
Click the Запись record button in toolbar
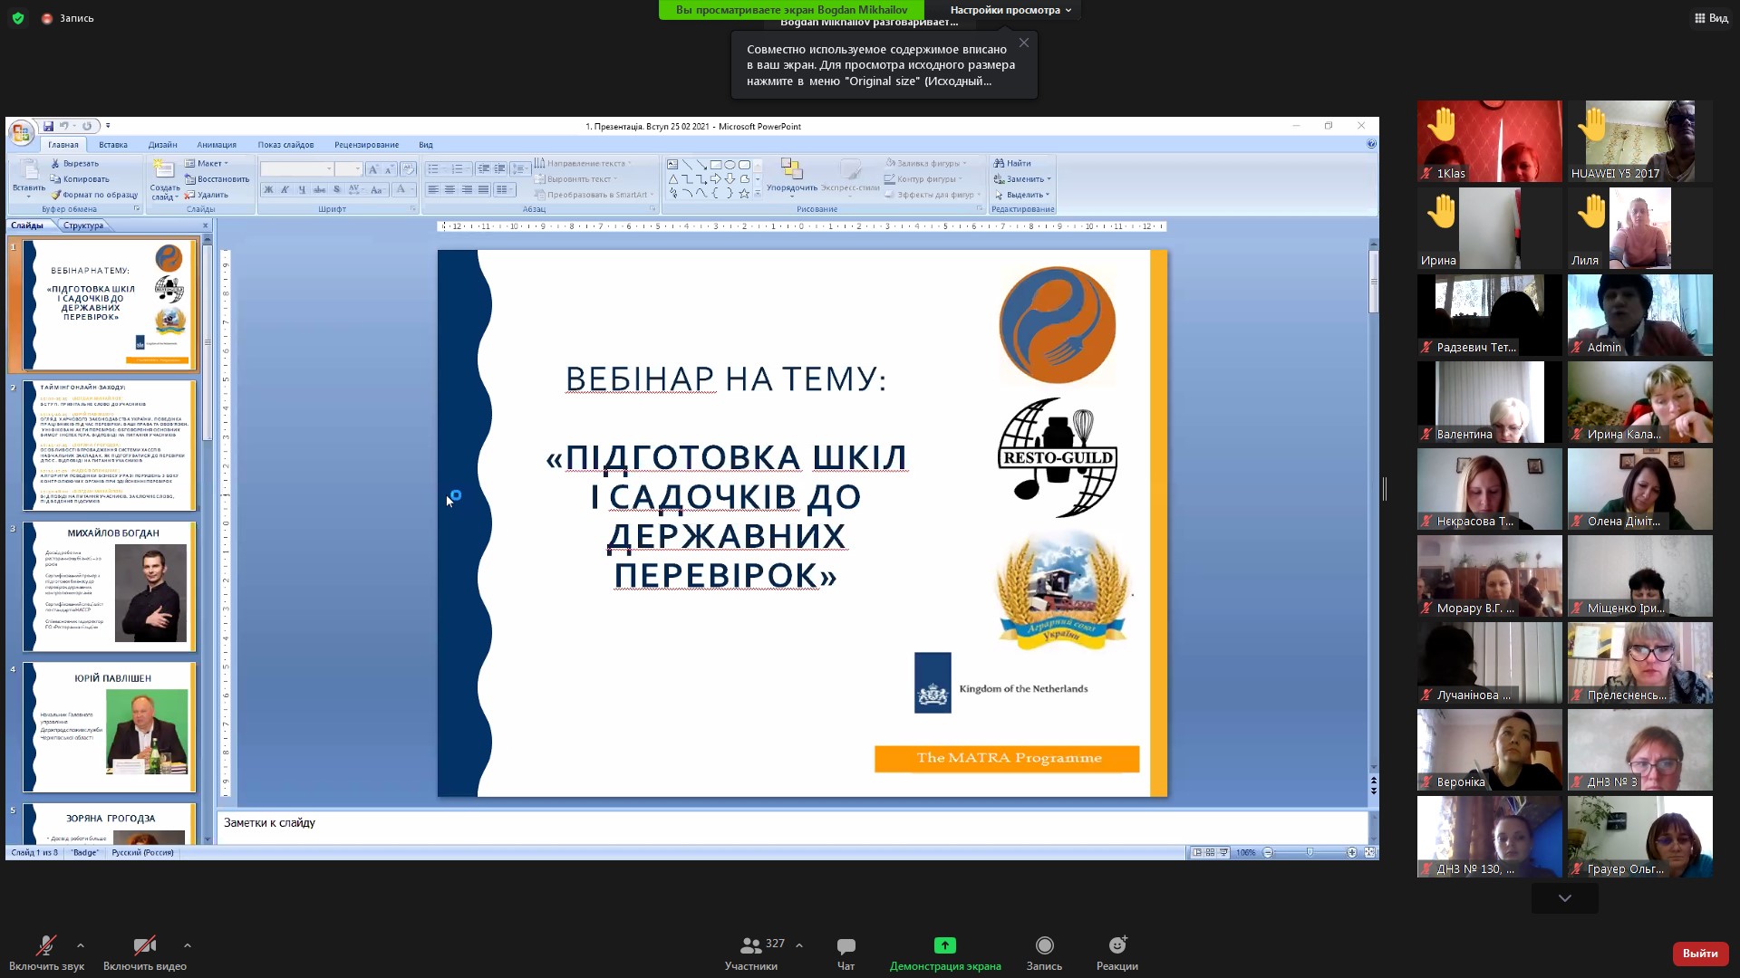point(1044,953)
